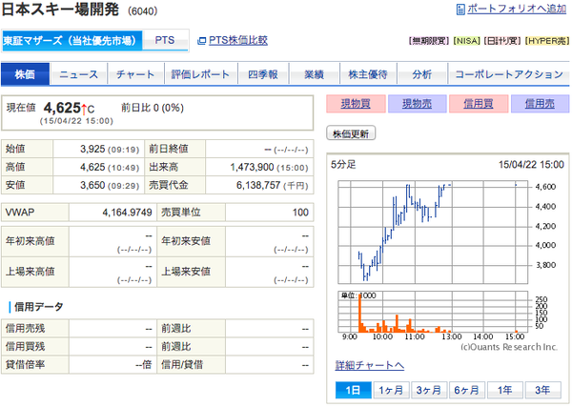Open the コーポレートアクション tab
Screen dimensions: 572x407
click(x=509, y=74)
